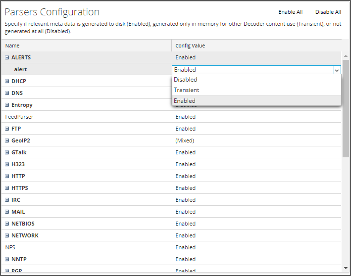Screen dimensions: 351x276
Task: Click the Config Value column header
Action: click(x=190, y=46)
